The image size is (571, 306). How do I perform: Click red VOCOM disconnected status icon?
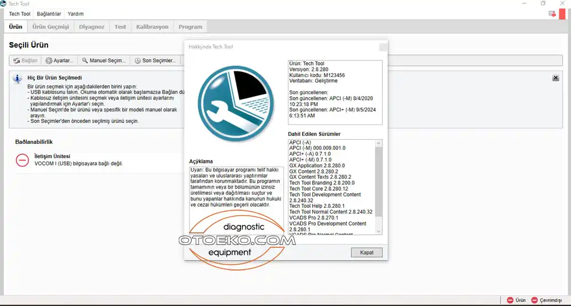point(22,160)
